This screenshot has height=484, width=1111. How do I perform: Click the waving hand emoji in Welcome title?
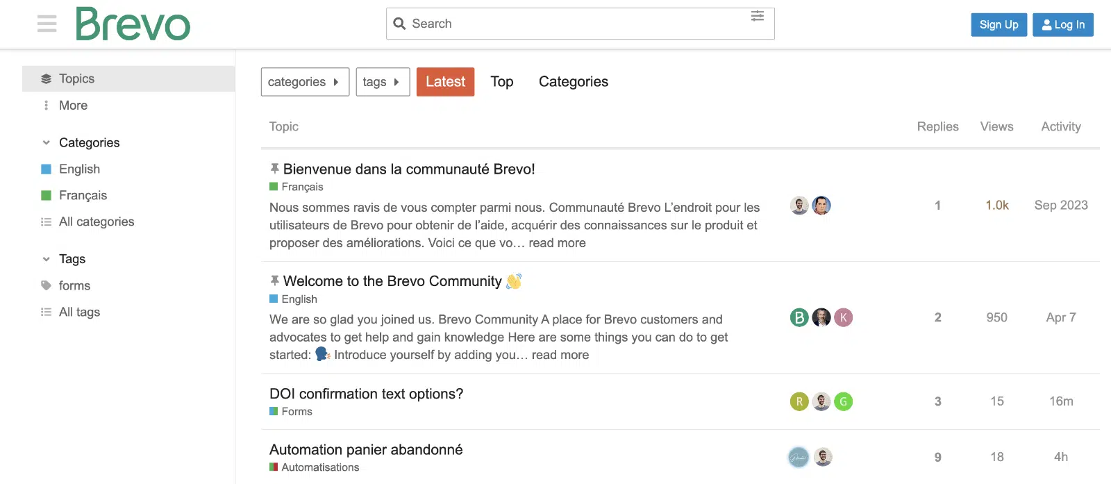point(514,281)
